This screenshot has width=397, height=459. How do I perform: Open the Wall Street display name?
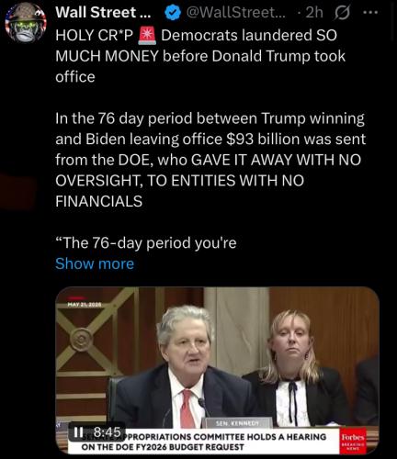[101, 13]
